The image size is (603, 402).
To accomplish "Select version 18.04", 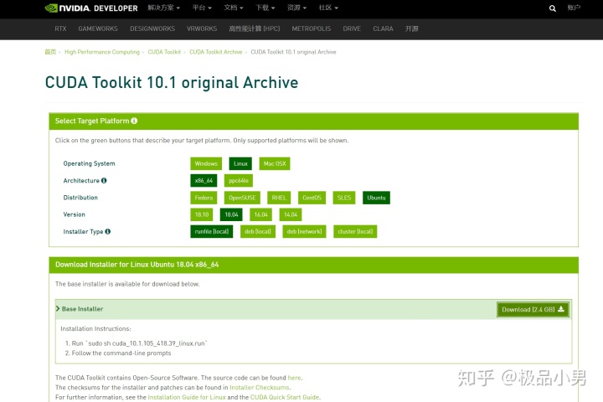I will [231, 214].
